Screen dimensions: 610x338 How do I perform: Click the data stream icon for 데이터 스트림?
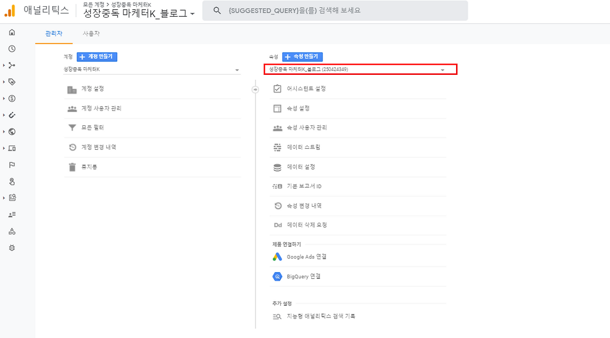277,147
